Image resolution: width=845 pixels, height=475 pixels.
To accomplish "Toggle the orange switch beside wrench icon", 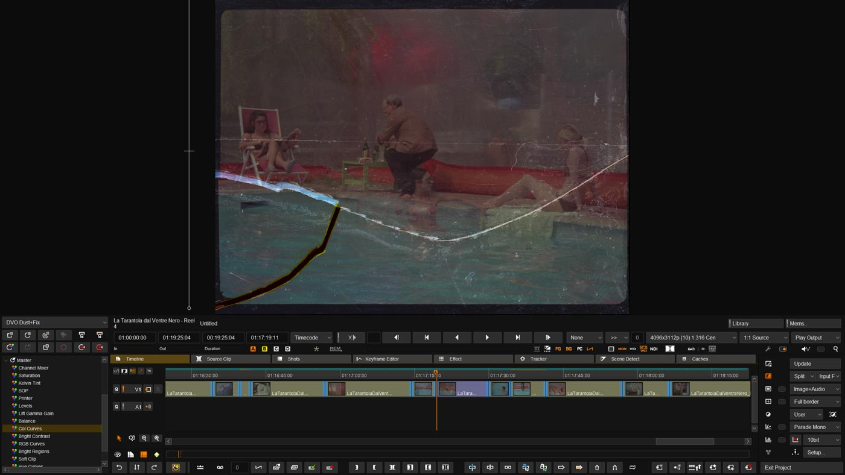I will [783, 349].
